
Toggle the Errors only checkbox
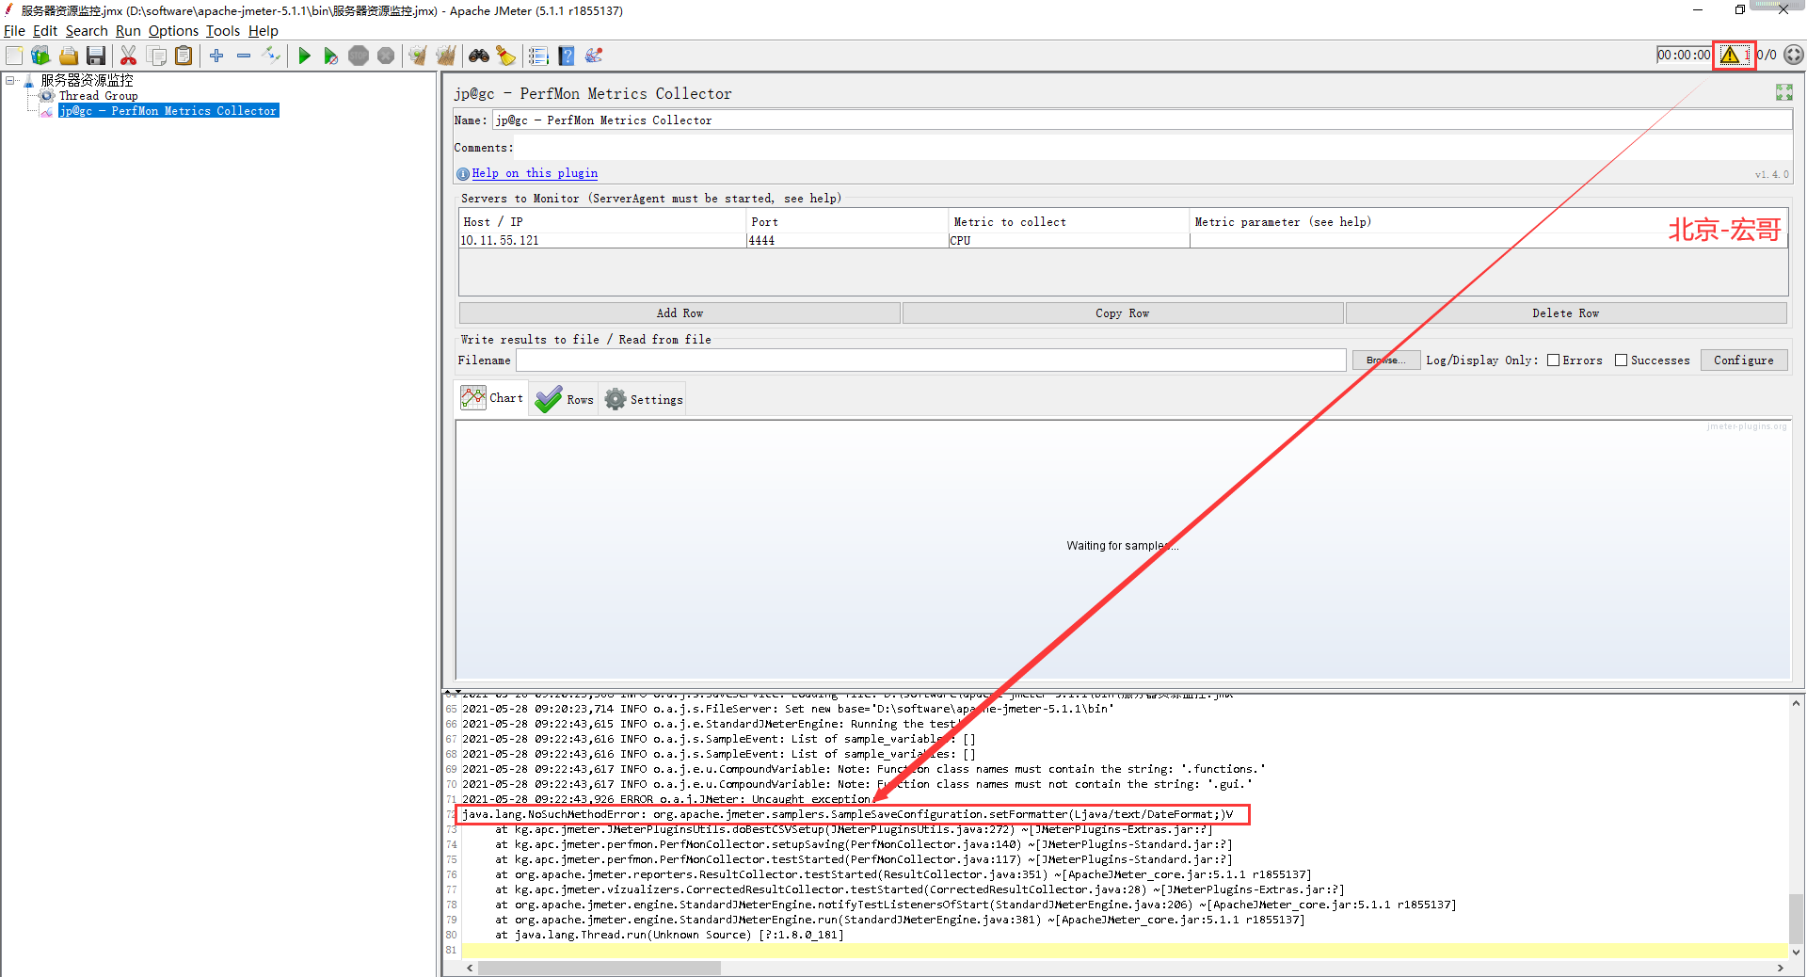click(1554, 360)
